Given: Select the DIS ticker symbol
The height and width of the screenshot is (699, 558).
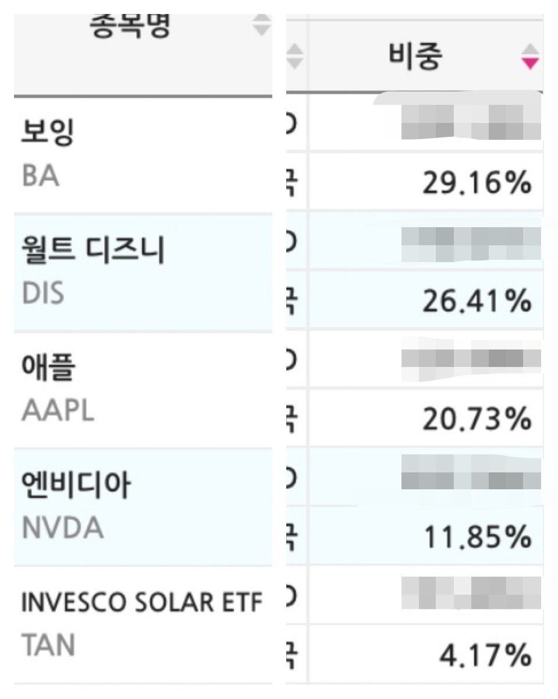Looking at the screenshot, I should click(x=42, y=294).
